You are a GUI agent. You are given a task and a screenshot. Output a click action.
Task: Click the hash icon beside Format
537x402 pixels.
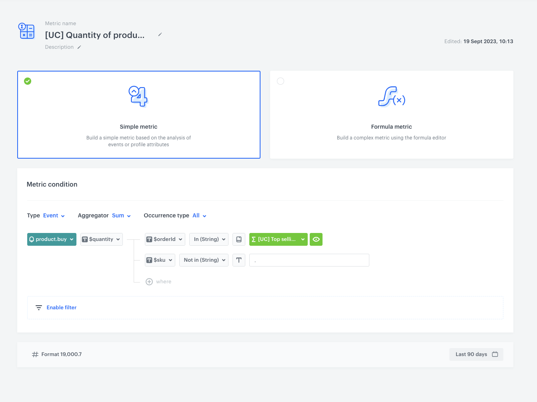(x=35, y=354)
